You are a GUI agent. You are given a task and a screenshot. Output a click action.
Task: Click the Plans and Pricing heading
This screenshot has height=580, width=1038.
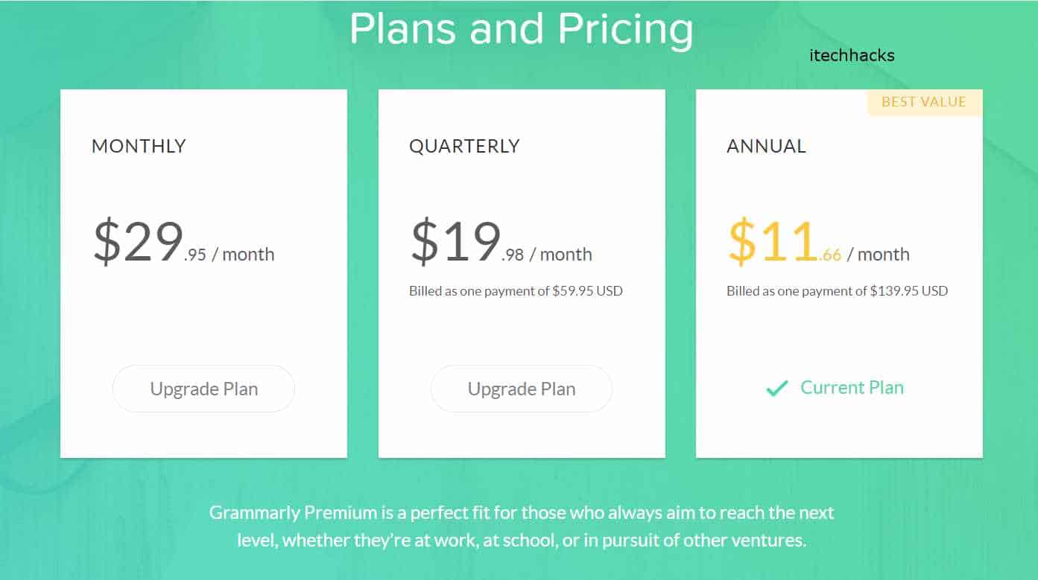(521, 30)
